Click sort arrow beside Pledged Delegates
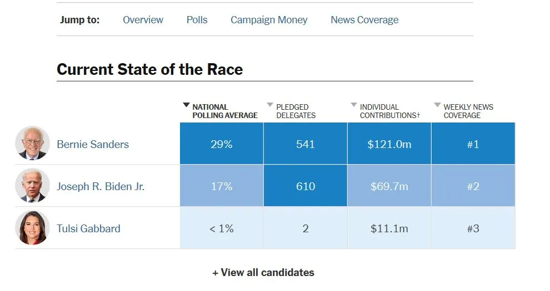Viewport: 550px width, 291px height. tap(270, 105)
